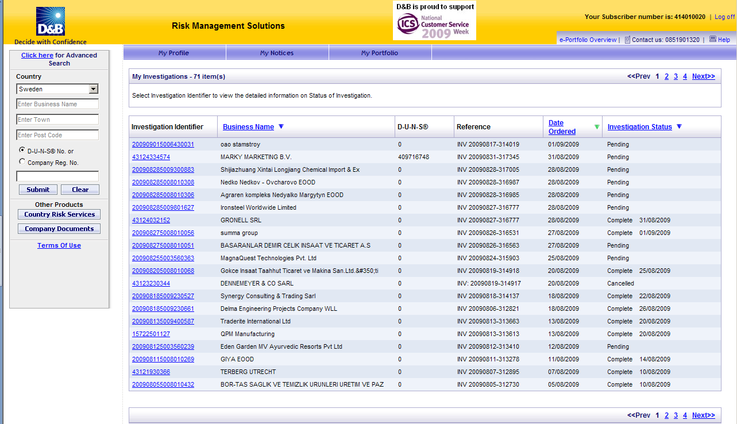The image size is (737, 424).
Task: Open Country Risk Services
Action: (x=59, y=214)
